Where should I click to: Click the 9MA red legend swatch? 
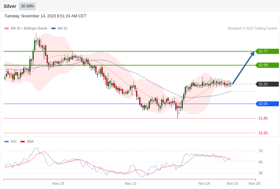point(22,142)
